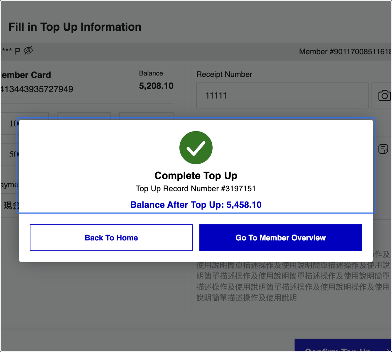The height and width of the screenshot is (352, 392).
Task: Click the green checkmark success icon
Action: pos(196,148)
